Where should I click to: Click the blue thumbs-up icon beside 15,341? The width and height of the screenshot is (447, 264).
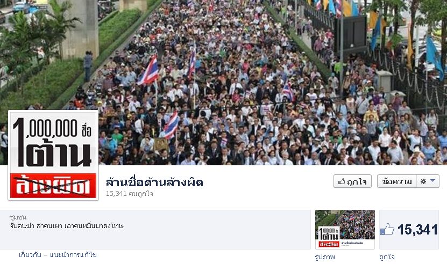tap(387, 229)
